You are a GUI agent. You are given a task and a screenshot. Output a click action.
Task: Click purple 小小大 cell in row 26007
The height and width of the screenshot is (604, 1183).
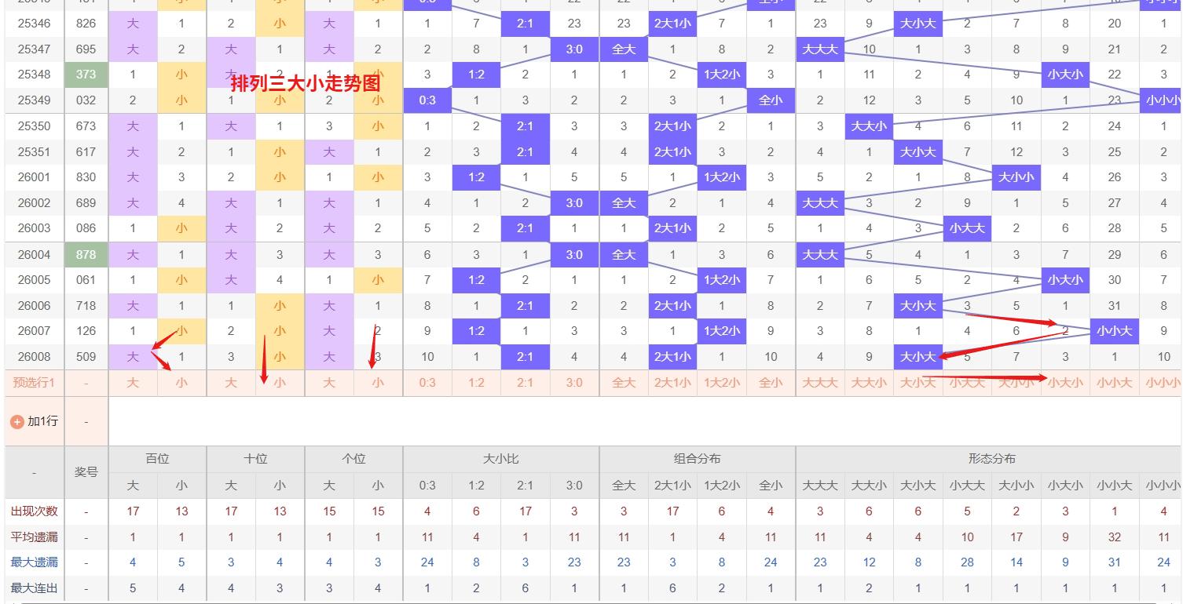point(1114,331)
